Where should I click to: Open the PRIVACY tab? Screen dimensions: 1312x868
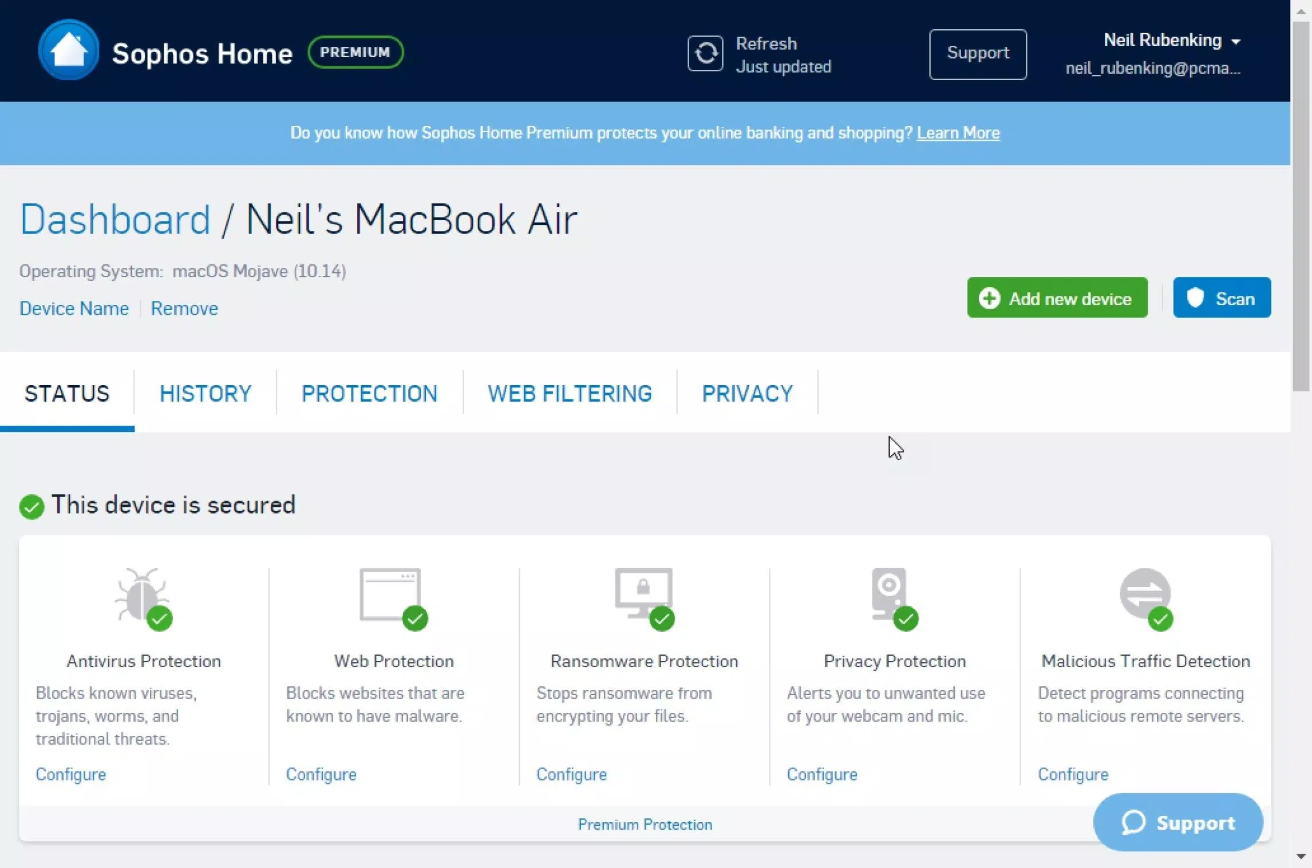(x=747, y=393)
